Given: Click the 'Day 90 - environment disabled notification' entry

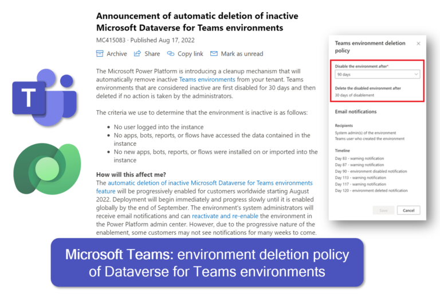Looking at the screenshot, I should (x=371, y=171).
